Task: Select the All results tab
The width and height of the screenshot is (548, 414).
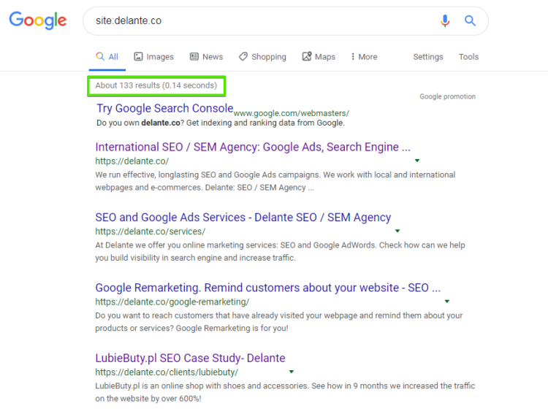Action: point(107,57)
